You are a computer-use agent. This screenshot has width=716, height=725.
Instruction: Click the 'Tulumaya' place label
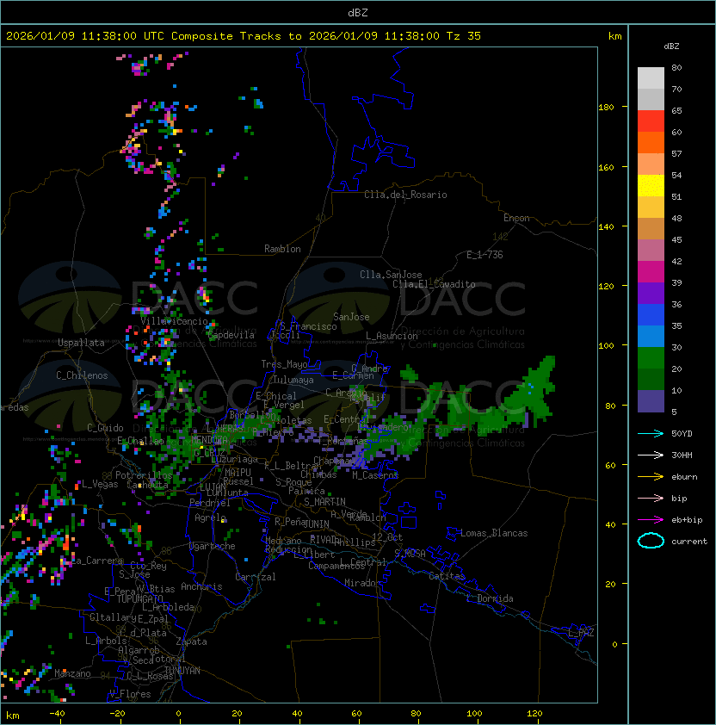293,380
